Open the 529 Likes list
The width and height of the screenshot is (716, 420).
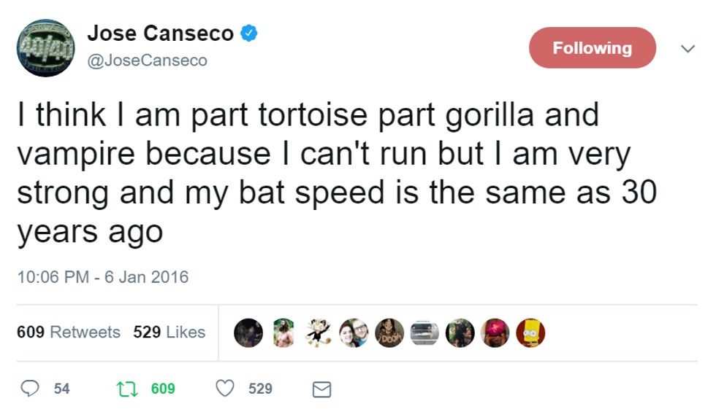170,332
